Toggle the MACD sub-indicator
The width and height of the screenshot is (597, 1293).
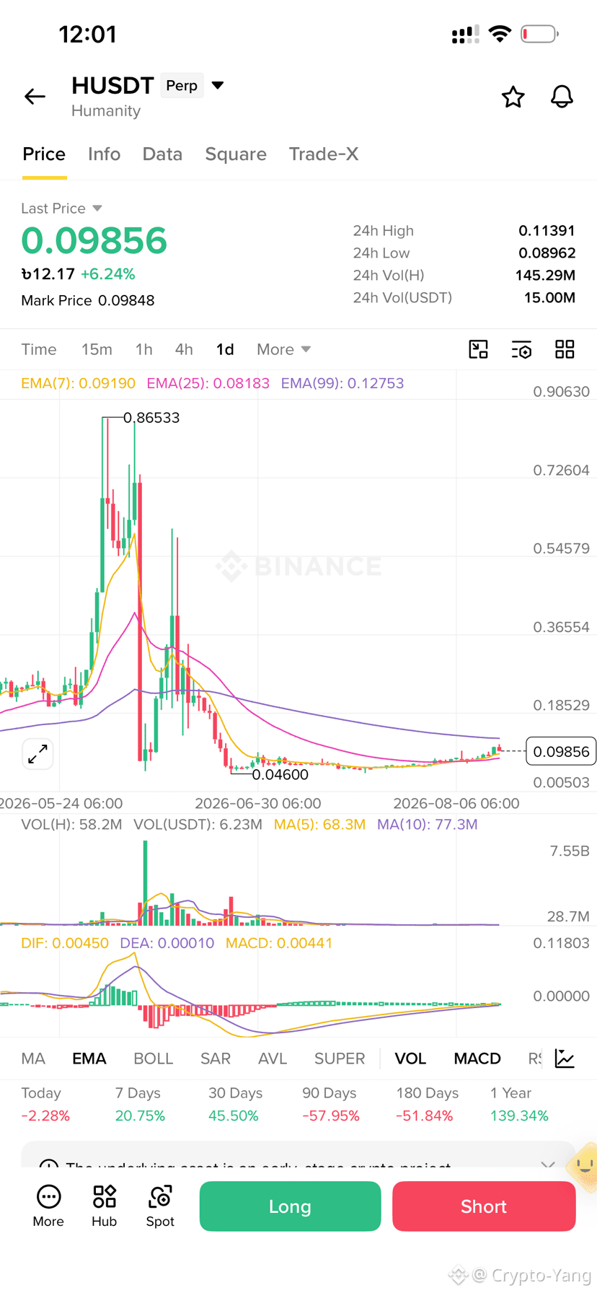pos(477,1058)
